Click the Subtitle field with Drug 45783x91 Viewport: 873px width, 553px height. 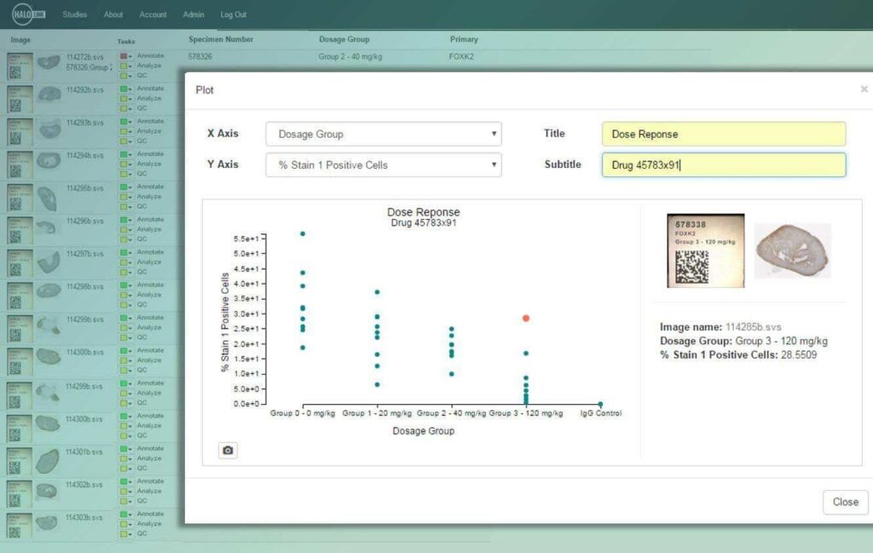tap(723, 165)
